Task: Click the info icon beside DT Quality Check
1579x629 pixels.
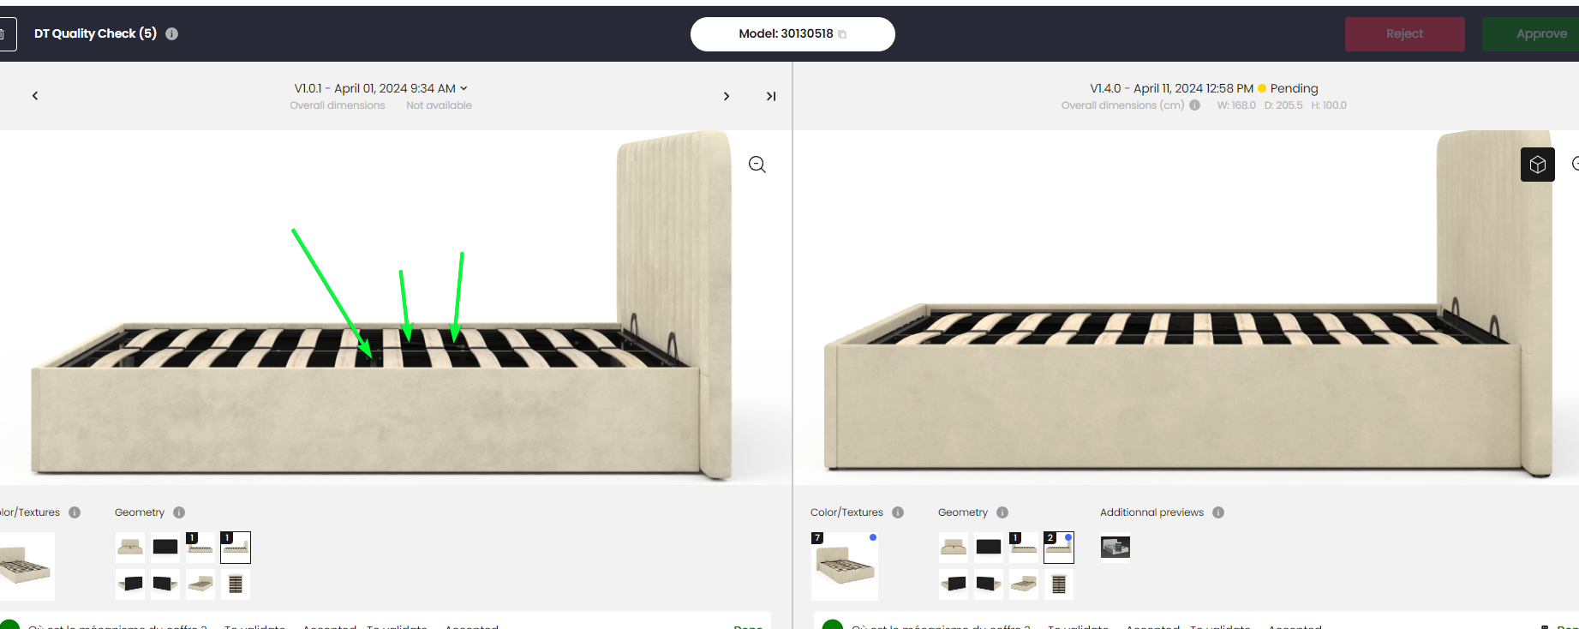Action: point(171,34)
